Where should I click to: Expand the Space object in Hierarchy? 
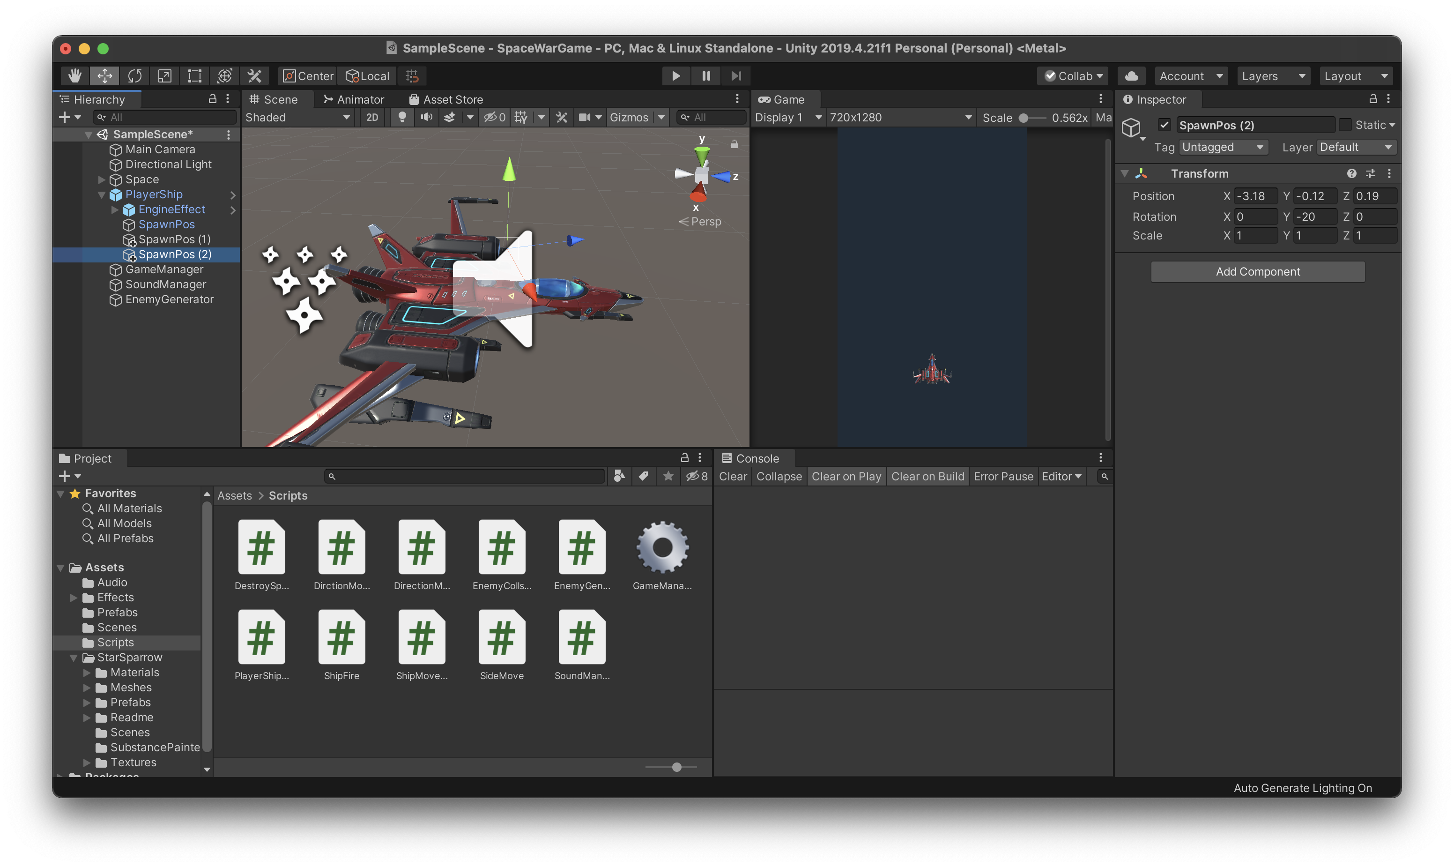coord(102,180)
